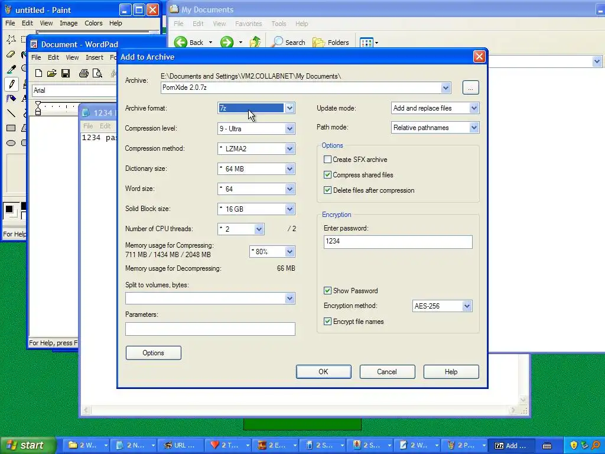Select the Airbrush tool in Paint
605x454 pixels.
coord(11,99)
